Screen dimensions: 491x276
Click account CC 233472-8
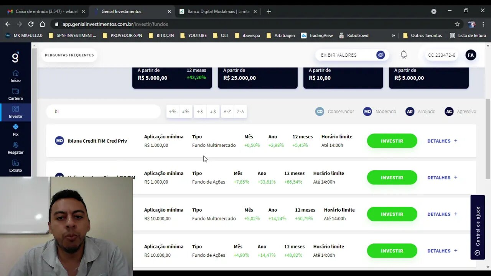coord(442,55)
